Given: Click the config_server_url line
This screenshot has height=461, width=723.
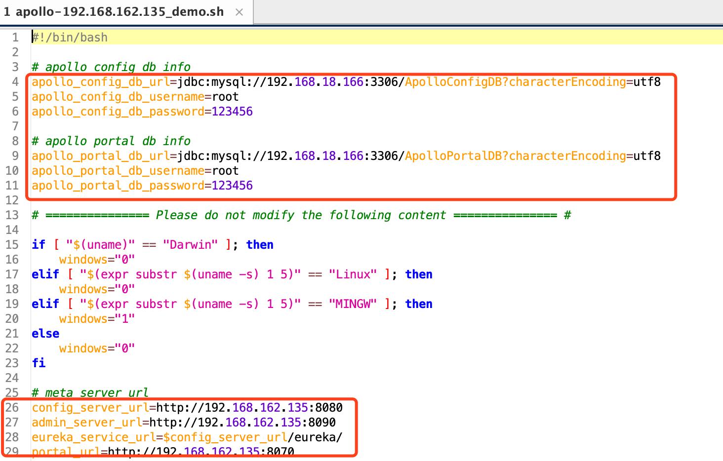Looking at the screenshot, I should (x=187, y=408).
